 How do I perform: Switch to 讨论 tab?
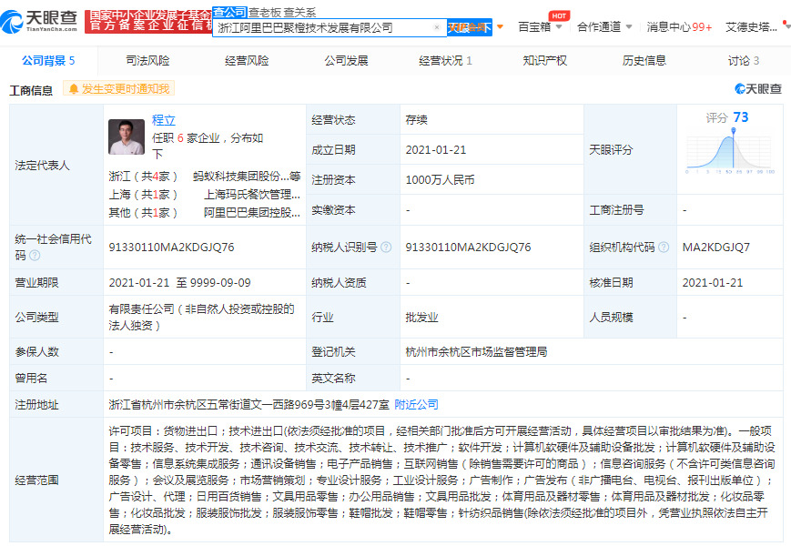[743, 61]
